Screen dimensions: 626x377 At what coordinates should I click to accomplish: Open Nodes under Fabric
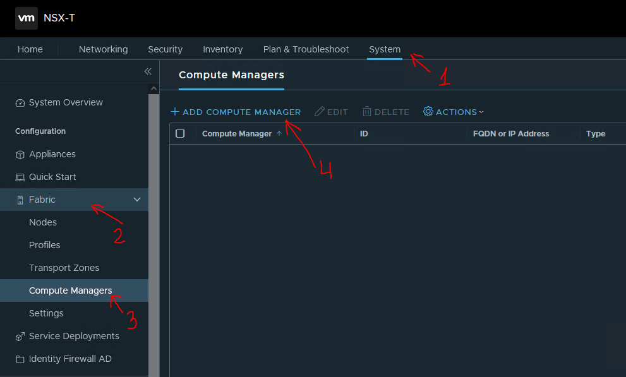click(43, 222)
